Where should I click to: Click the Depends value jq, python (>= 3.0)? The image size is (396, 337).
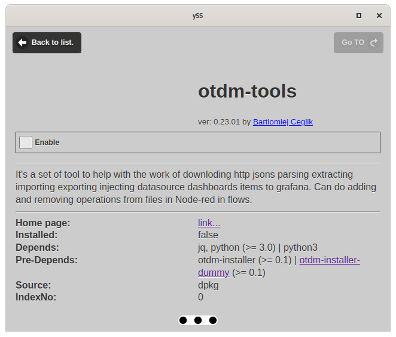click(x=237, y=248)
